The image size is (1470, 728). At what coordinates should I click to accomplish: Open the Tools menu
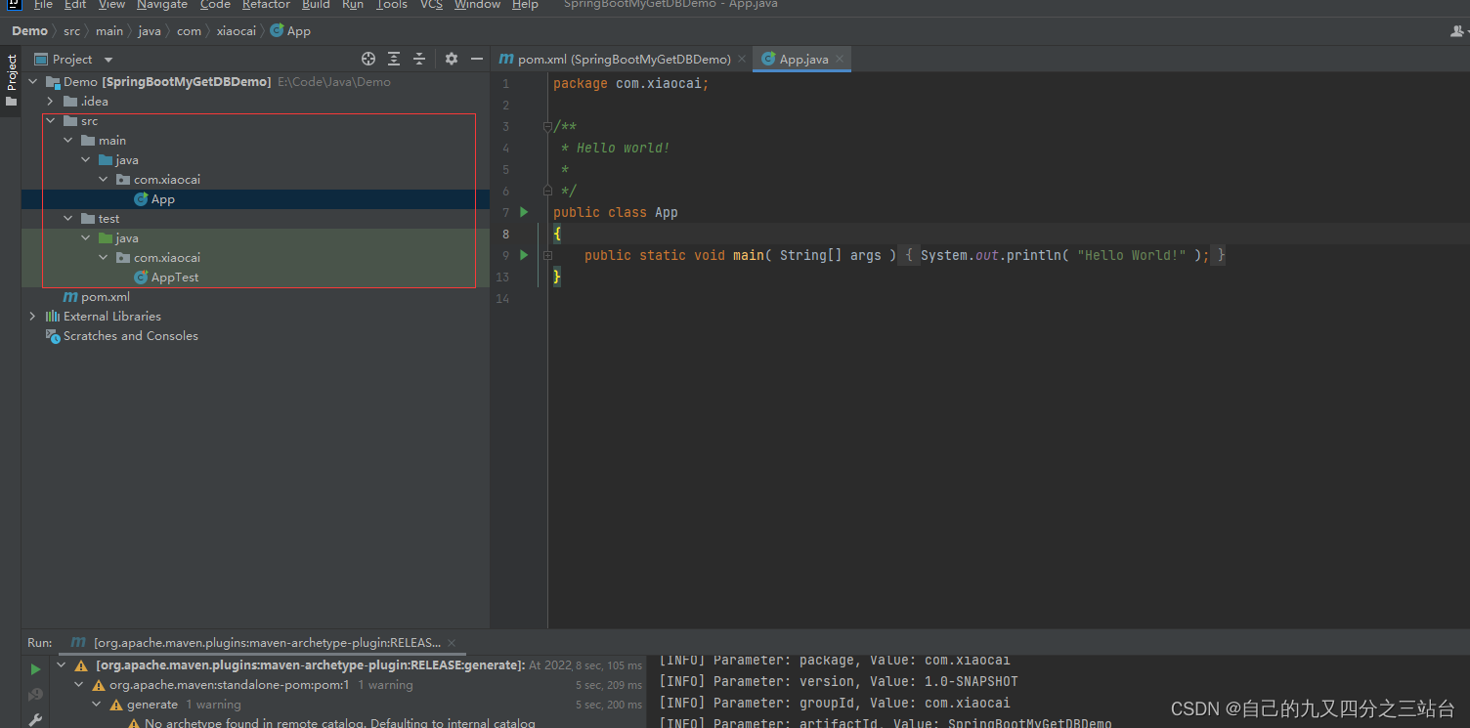coord(392,5)
